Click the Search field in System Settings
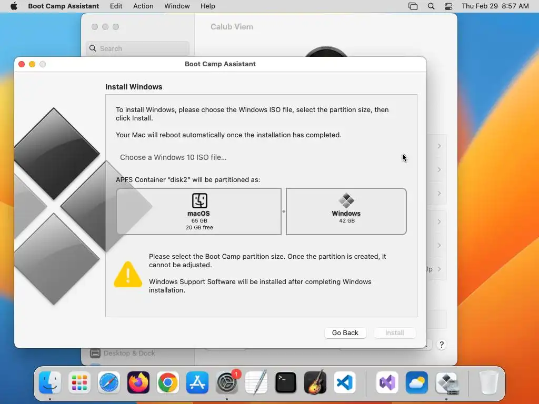This screenshot has width=539, height=404. (x=137, y=48)
